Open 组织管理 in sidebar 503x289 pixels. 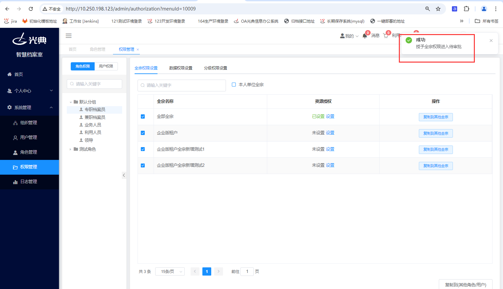pos(29,123)
